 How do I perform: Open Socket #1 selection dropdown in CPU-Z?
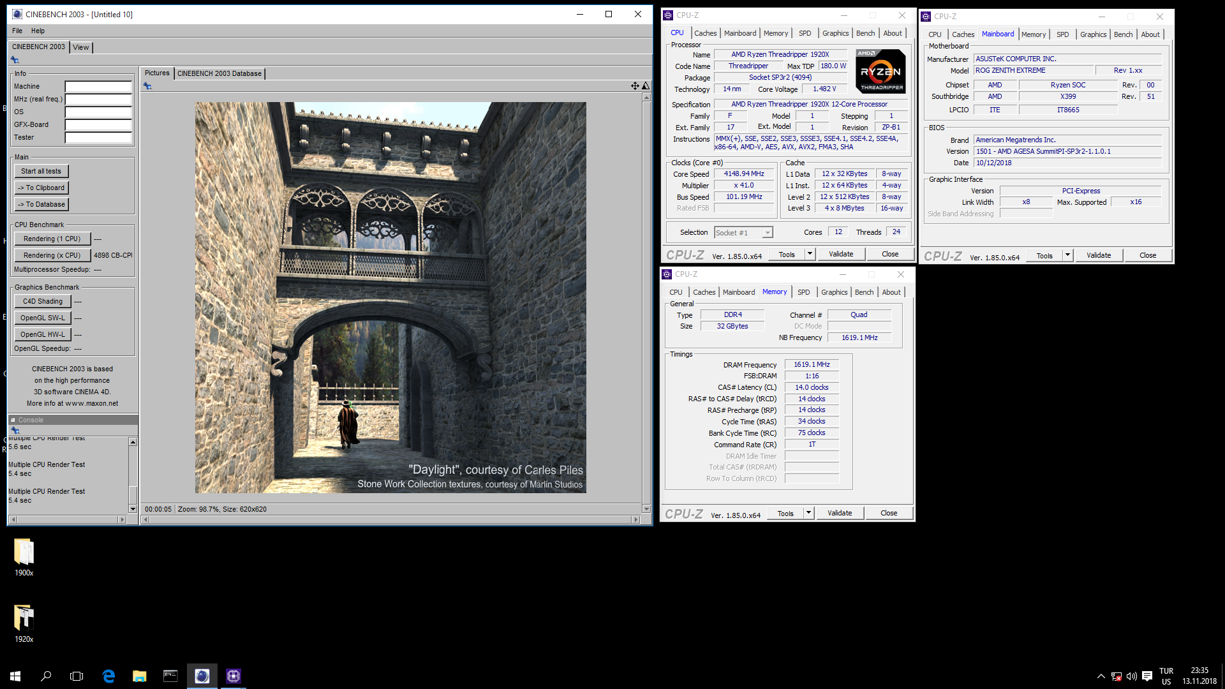(x=743, y=233)
